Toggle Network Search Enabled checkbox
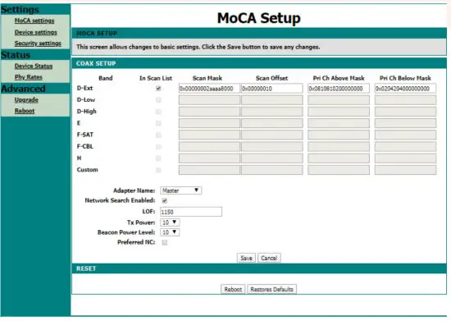Viewport: 451px width, 321px height. coord(165,200)
